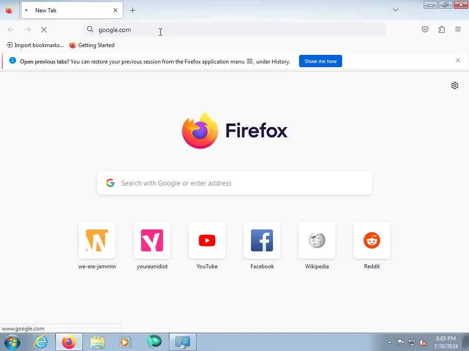The height and width of the screenshot is (351, 469).
Task: Close the New Tab tab
Action: click(x=115, y=11)
